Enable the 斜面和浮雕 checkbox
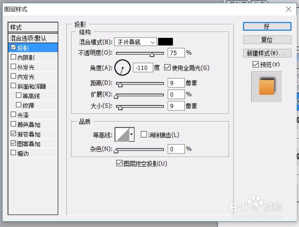 pyautogui.click(x=13, y=86)
